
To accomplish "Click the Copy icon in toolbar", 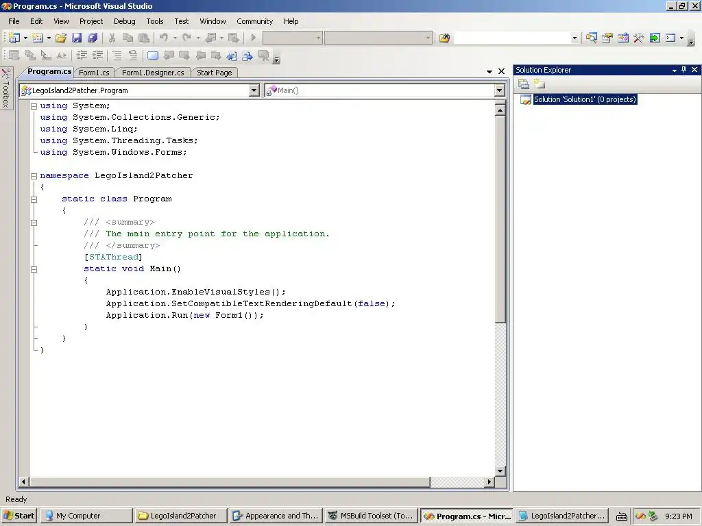I will coord(128,38).
